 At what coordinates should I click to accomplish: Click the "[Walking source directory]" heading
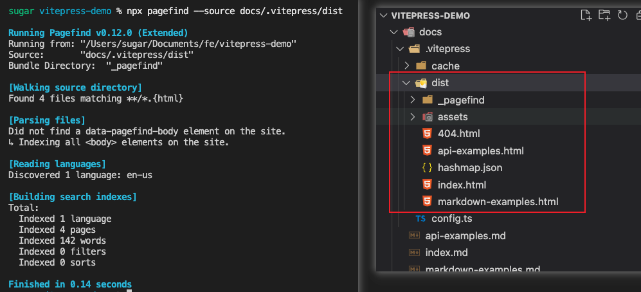coord(75,87)
